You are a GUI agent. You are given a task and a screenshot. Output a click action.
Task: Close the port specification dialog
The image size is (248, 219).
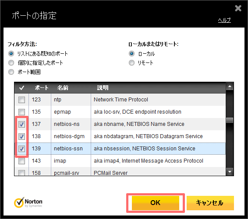(x=238, y=8)
